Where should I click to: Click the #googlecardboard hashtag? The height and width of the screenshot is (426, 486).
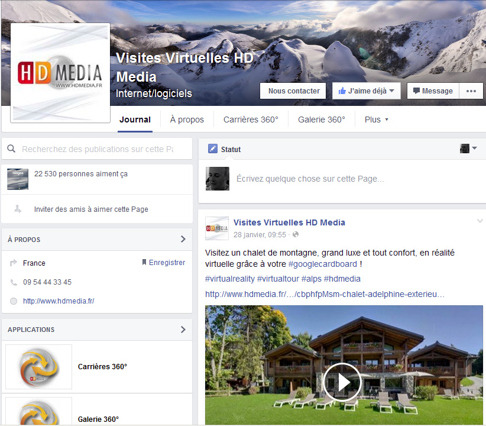tap(322, 264)
